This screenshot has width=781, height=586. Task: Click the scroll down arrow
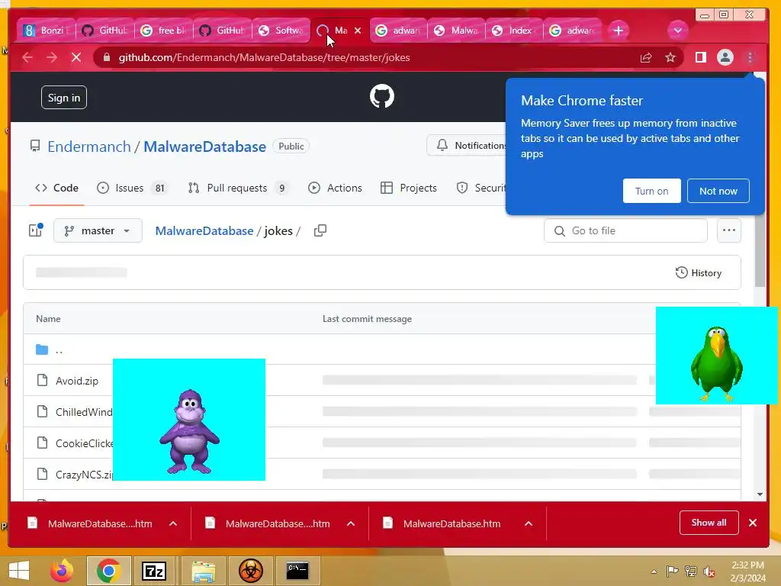[760, 494]
